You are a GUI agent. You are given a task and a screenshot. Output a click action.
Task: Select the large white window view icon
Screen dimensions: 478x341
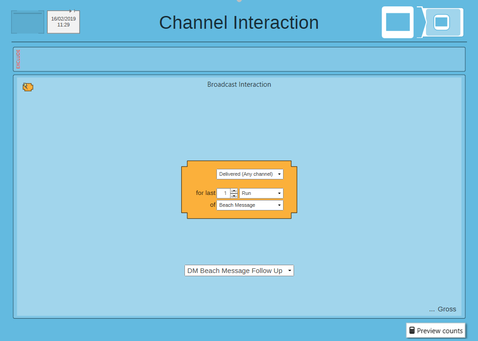[x=398, y=22]
